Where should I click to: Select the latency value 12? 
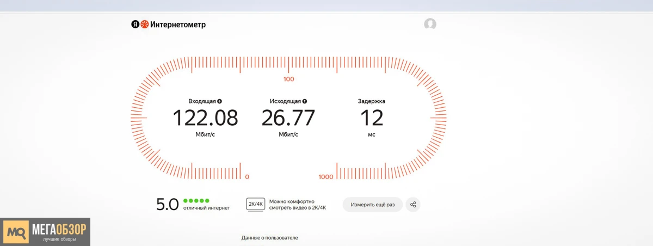(x=372, y=118)
